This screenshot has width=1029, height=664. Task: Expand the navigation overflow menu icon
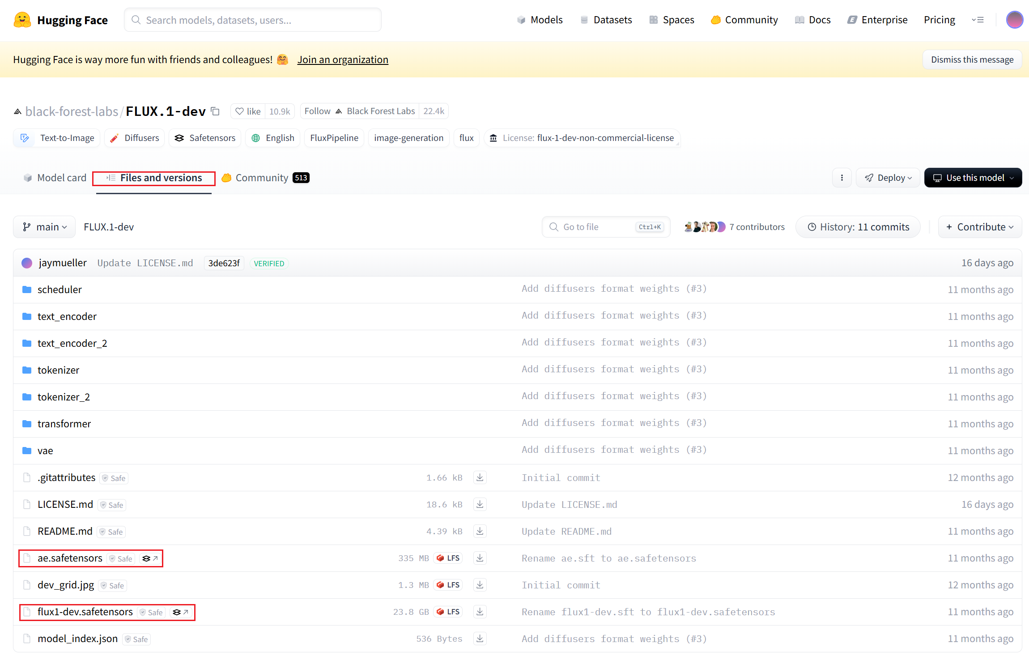coord(978,20)
